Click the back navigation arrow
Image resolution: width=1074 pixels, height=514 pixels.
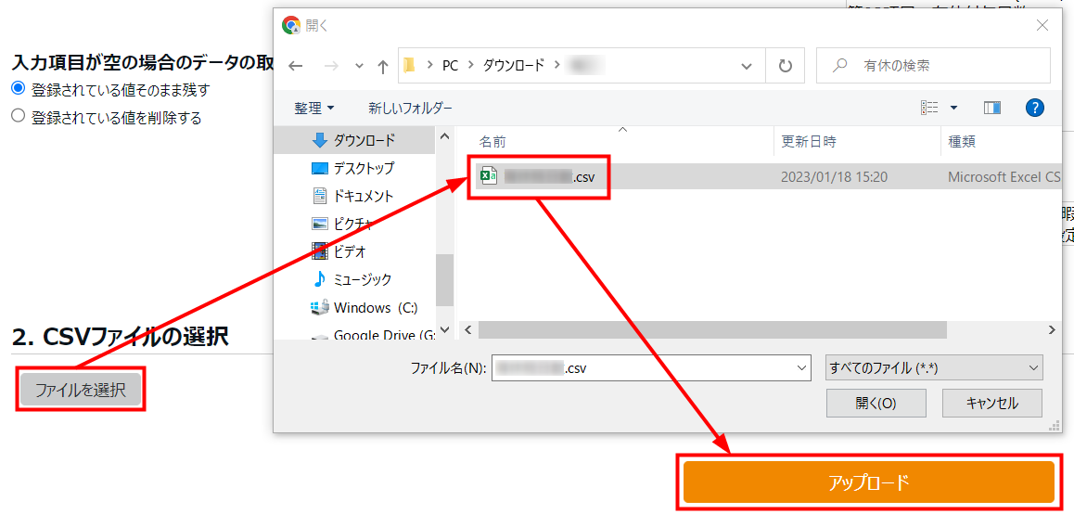pyautogui.click(x=296, y=66)
